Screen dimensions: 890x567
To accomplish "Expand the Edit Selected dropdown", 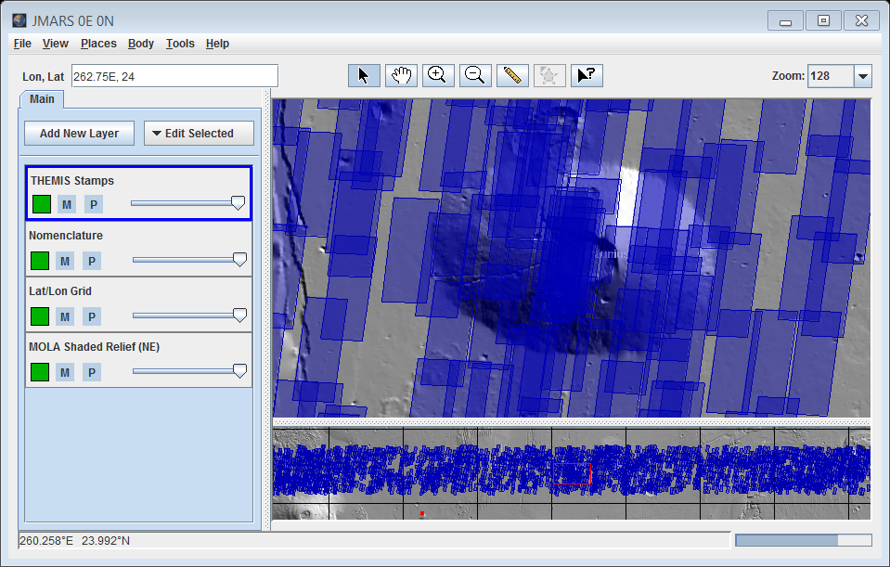I will (x=199, y=134).
